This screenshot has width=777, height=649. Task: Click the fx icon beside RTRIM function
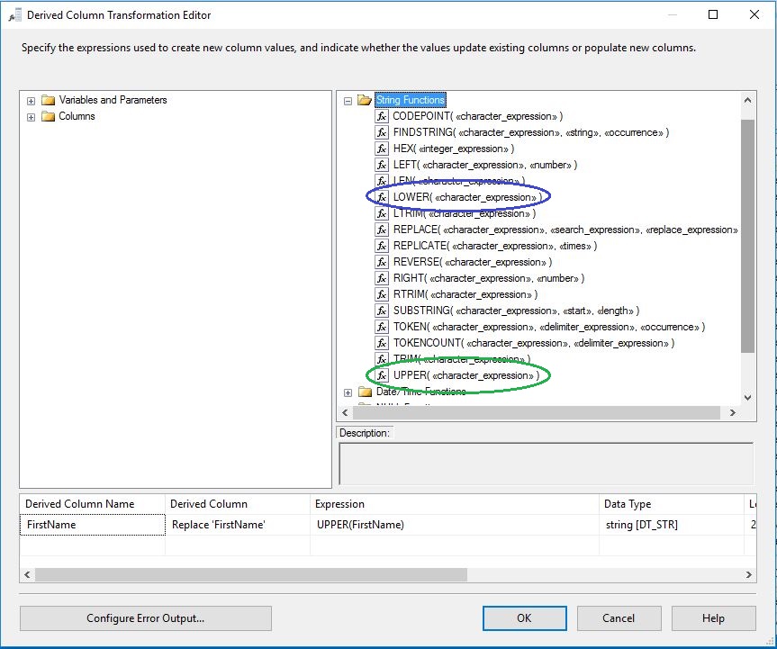point(381,294)
